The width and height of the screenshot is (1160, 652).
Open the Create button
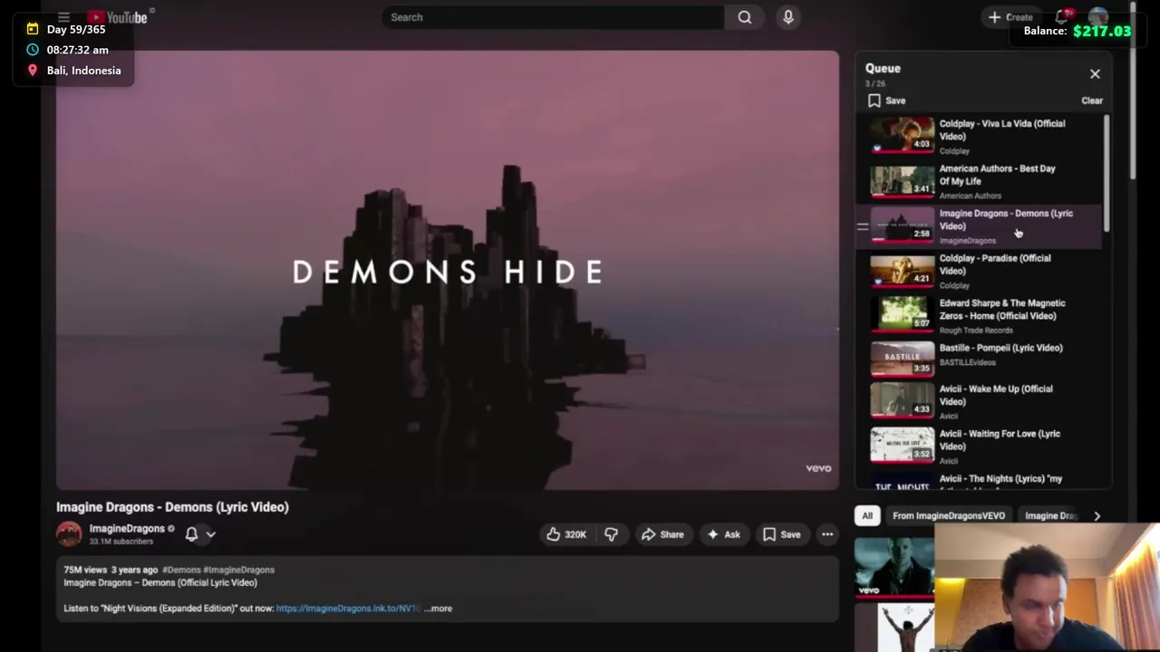tap(1010, 17)
